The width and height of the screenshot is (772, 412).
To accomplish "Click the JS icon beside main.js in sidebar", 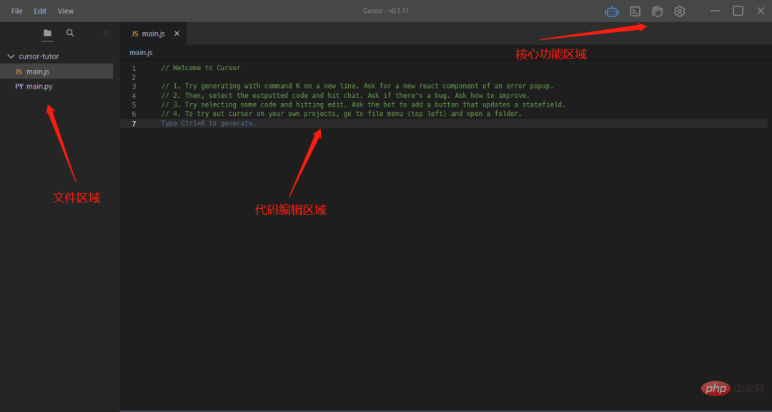I will click(x=19, y=72).
